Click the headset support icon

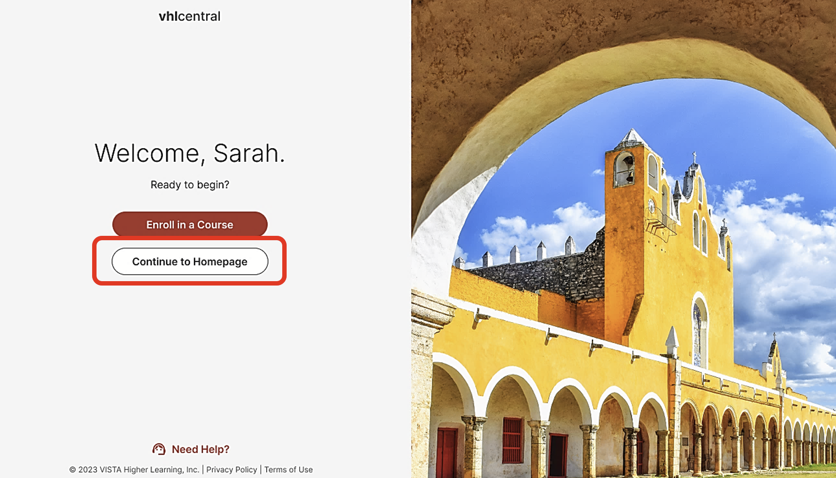pos(159,449)
